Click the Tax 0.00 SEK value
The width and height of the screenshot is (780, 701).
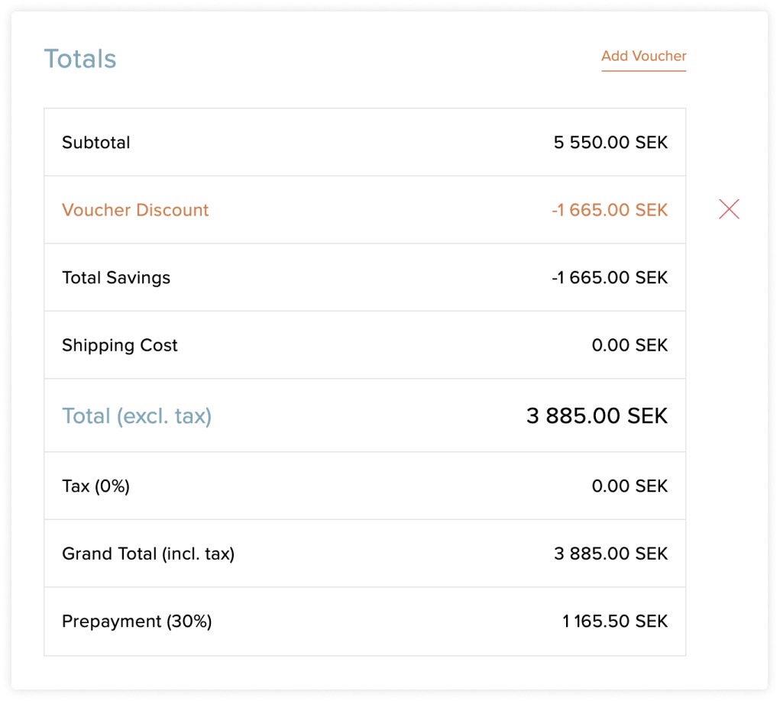click(x=630, y=486)
